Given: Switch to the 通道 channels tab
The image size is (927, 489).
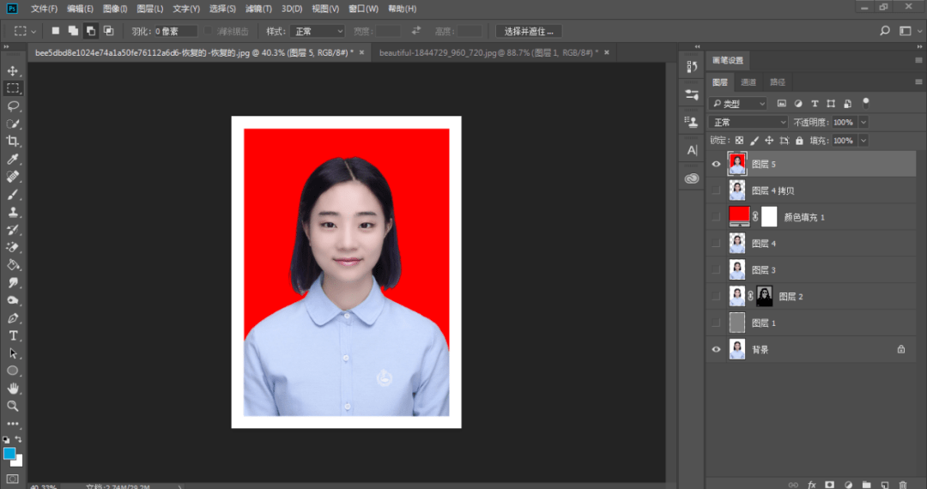Looking at the screenshot, I should [748, 82].
